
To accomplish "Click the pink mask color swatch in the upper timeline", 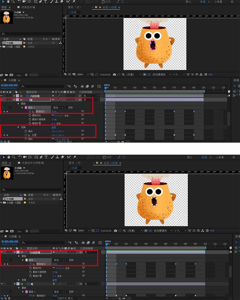I will point(26,108).
